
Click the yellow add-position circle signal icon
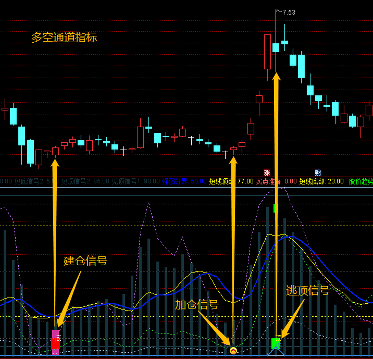click(233, 350)
